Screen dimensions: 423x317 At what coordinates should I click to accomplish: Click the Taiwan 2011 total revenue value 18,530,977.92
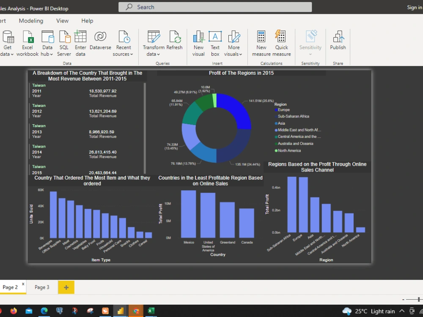point(103,91)
